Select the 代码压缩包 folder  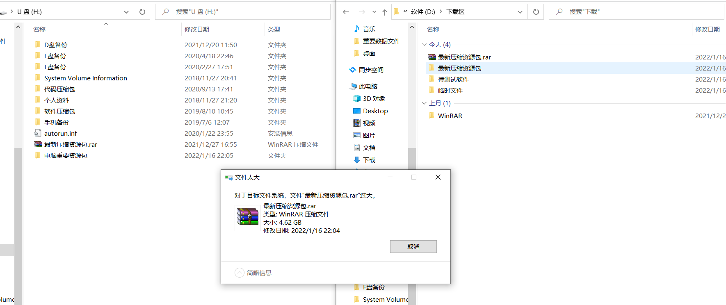[59, 89]
